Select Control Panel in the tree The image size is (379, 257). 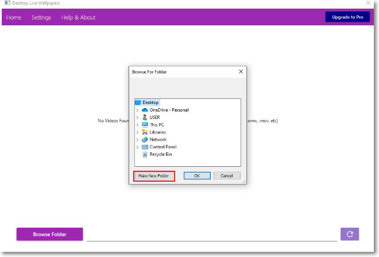point(163,147)
